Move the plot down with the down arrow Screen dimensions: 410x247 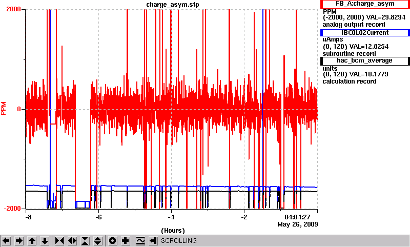click(x=45, y=241)
